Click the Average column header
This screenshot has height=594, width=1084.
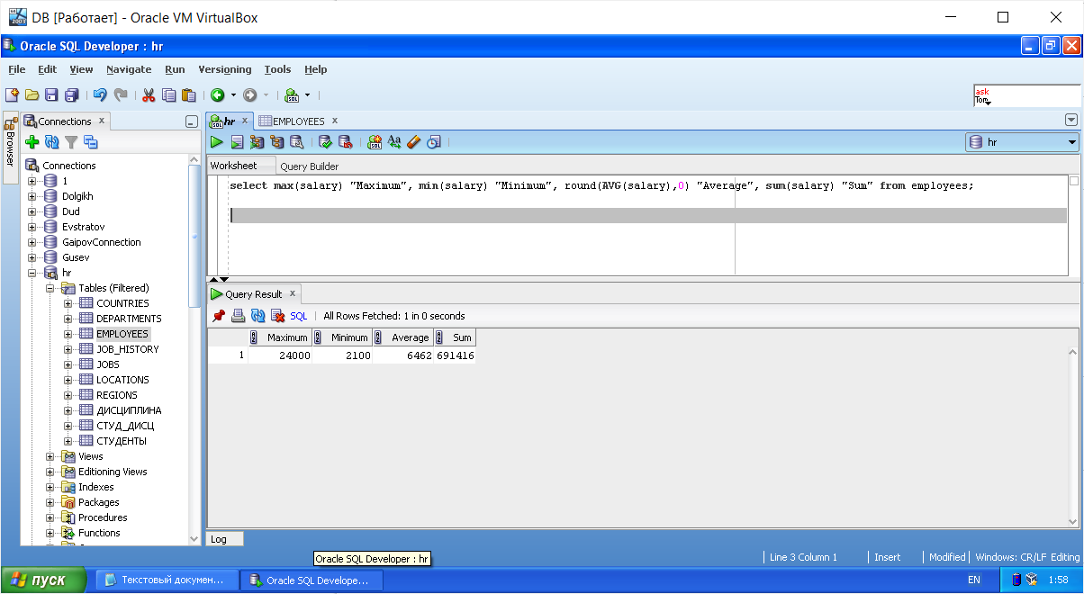(x=402, y=337)
